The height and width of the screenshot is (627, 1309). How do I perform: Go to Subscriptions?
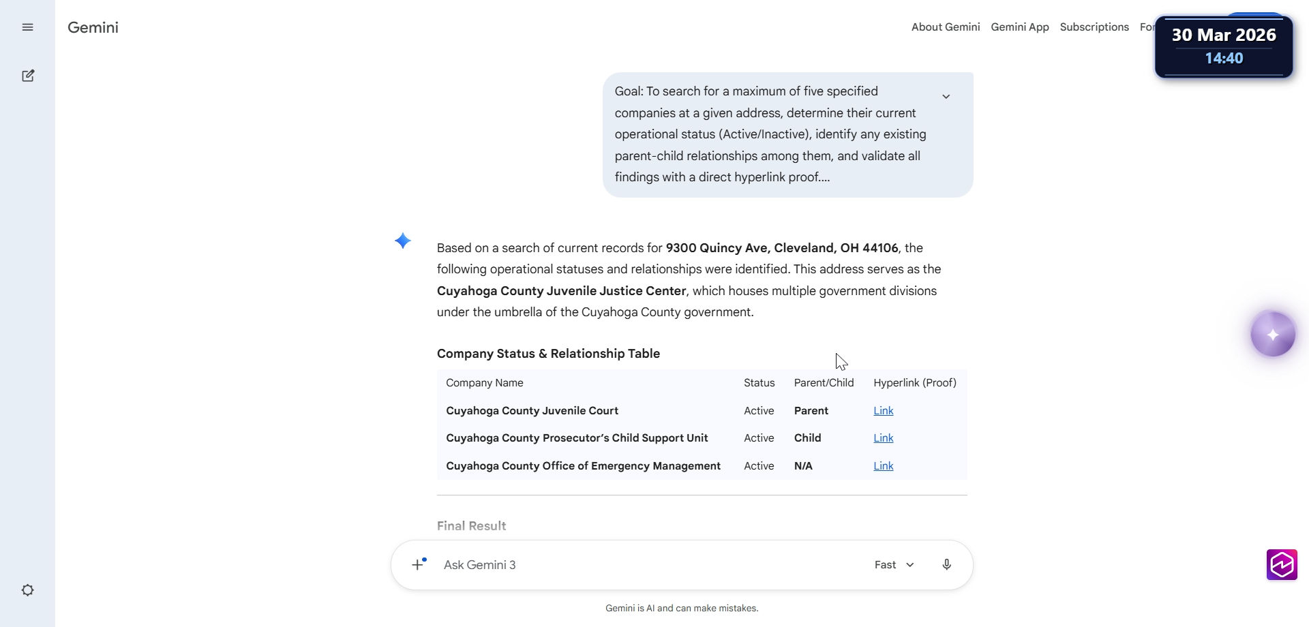pos(1094,27)
